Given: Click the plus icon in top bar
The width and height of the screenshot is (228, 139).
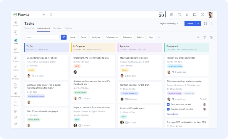Looking at the screenshot, I should coord(44,15).
